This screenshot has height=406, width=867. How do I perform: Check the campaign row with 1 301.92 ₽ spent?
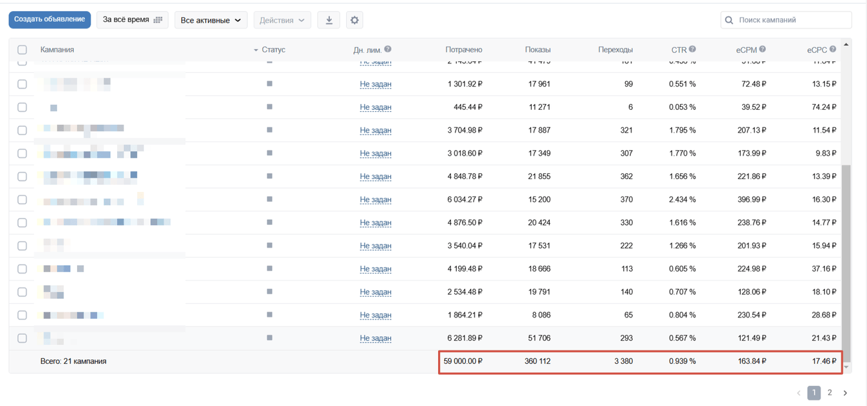[22, 84]
